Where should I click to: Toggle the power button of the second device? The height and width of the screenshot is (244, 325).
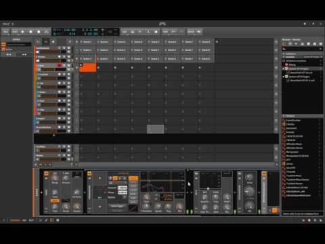click(89, 174)
